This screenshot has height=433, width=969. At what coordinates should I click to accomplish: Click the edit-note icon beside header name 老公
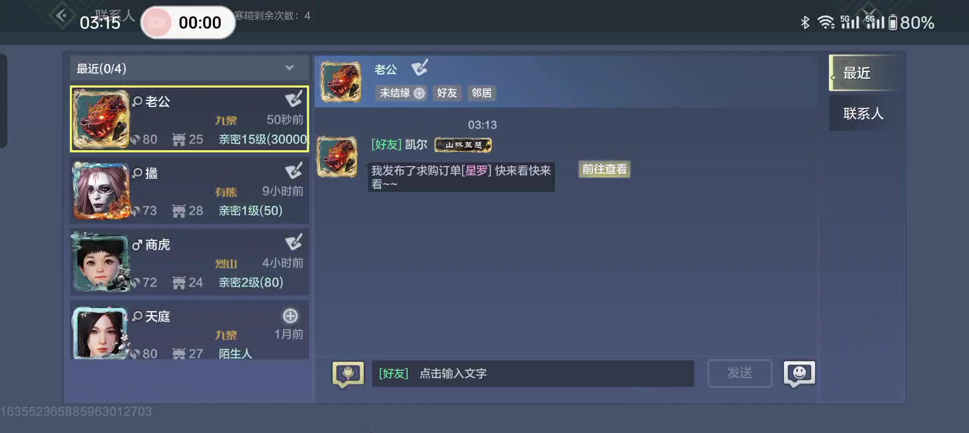(x=420, y=67)
